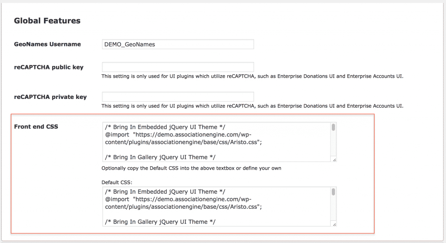Click the 'Default CSS:' caption text
This screenshot has width=446, height=243.
tap(117, 182)
